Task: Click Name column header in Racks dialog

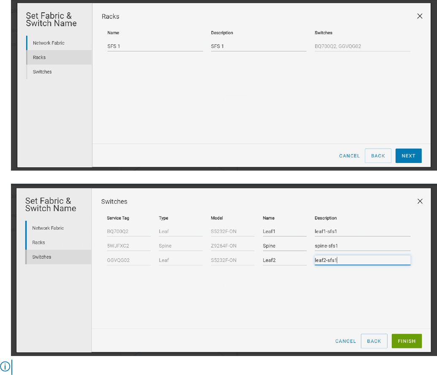Action: [x=113, y=33]
